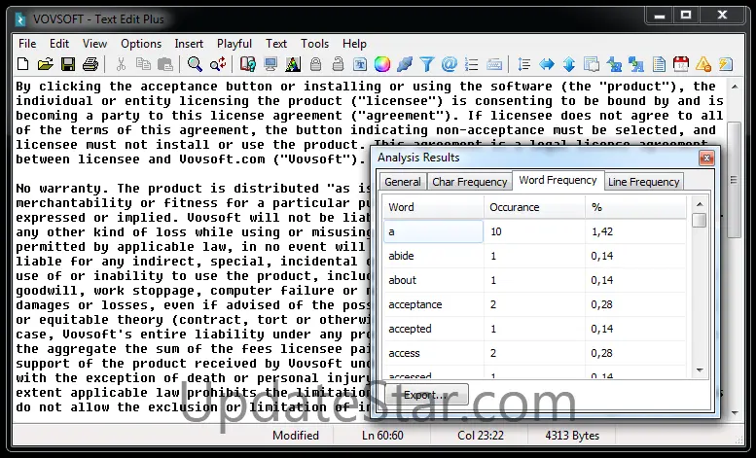The image size is (756, 458).
Task: Open the Tools menu
Action: point(314,44)
